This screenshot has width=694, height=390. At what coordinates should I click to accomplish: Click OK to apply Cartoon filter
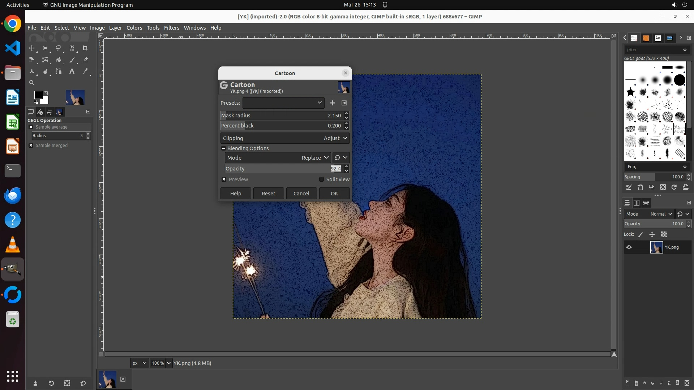(x=334, y=194)
